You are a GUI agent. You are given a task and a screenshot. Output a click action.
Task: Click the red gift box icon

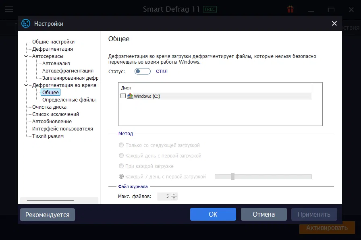[x=290, y=9]
